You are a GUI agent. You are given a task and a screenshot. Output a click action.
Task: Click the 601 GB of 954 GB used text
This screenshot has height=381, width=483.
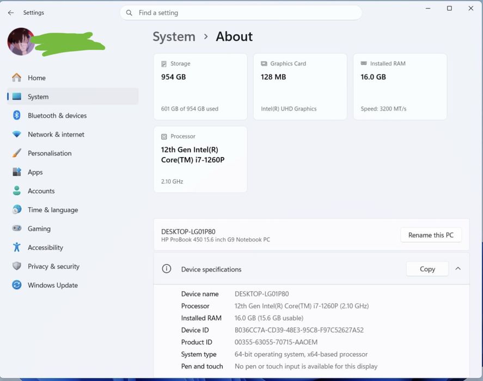coord(189,108)
